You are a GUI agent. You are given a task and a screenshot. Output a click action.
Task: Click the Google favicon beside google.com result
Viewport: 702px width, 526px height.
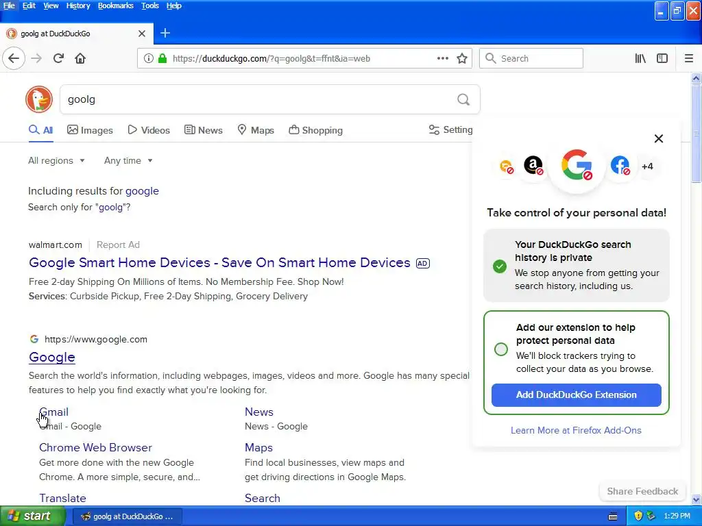tap(34, 339)
